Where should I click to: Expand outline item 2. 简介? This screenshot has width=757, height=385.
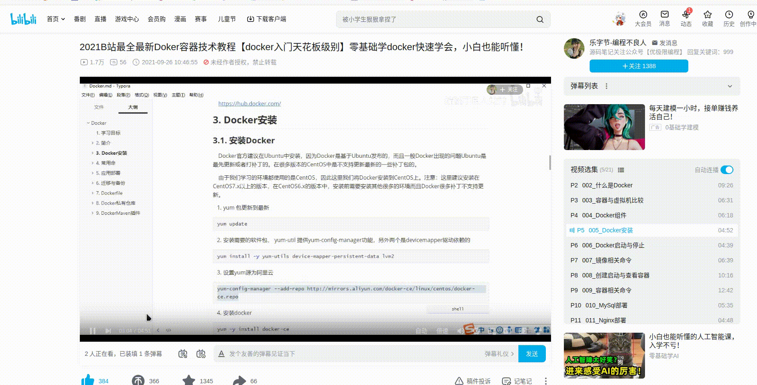pyautogui.click(x=92, y=143)
